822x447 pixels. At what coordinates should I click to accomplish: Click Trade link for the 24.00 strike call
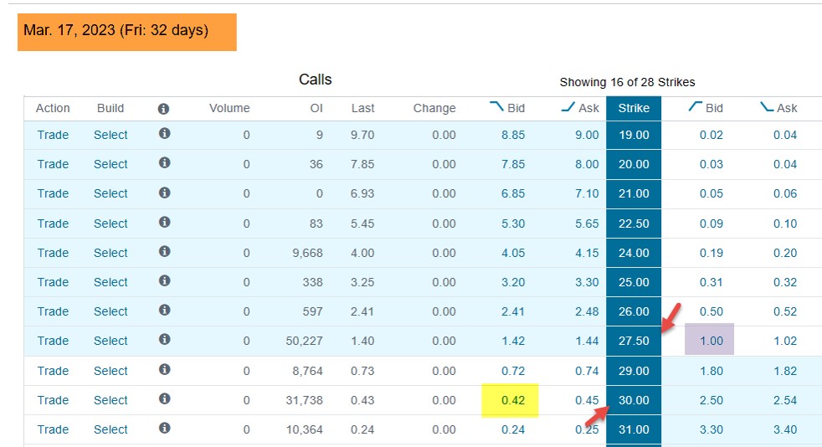pyautogui.click(x=53, y=253)
